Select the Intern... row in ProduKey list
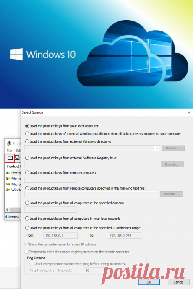The height and width of the screenshot is (289, 193). tap(13, 173)
